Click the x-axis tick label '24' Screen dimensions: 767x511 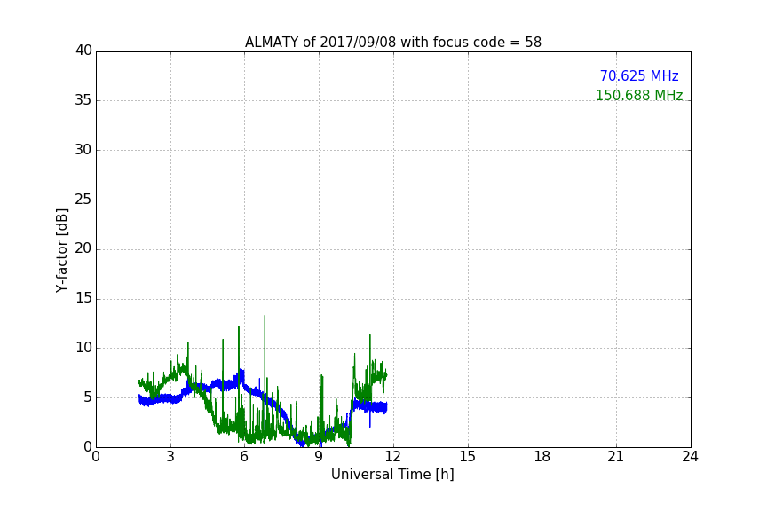point(690,457)
